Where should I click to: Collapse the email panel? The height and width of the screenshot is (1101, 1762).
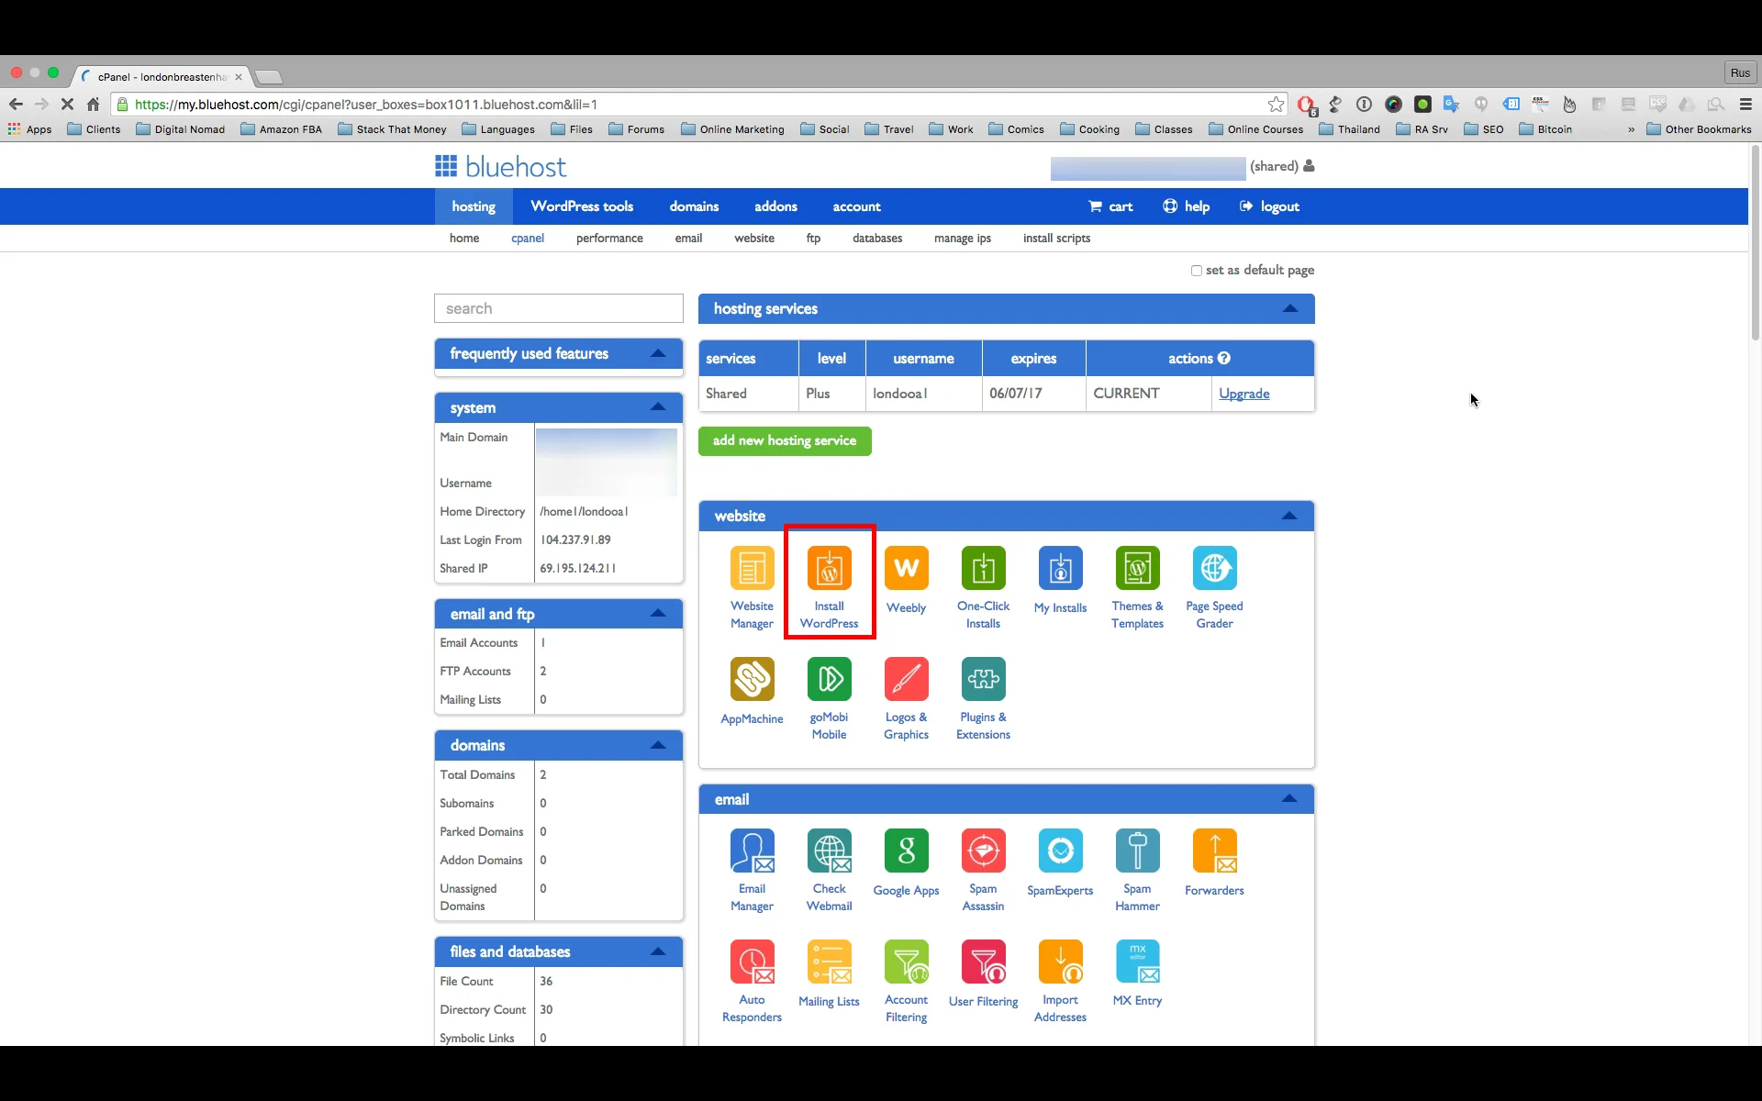coord(1289,798)
